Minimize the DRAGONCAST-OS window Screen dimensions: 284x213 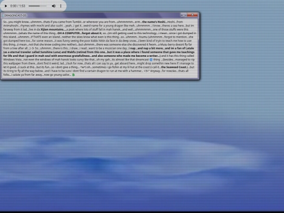184,15
